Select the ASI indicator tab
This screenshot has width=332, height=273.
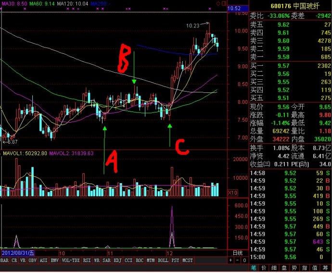(x=43, y=261)
